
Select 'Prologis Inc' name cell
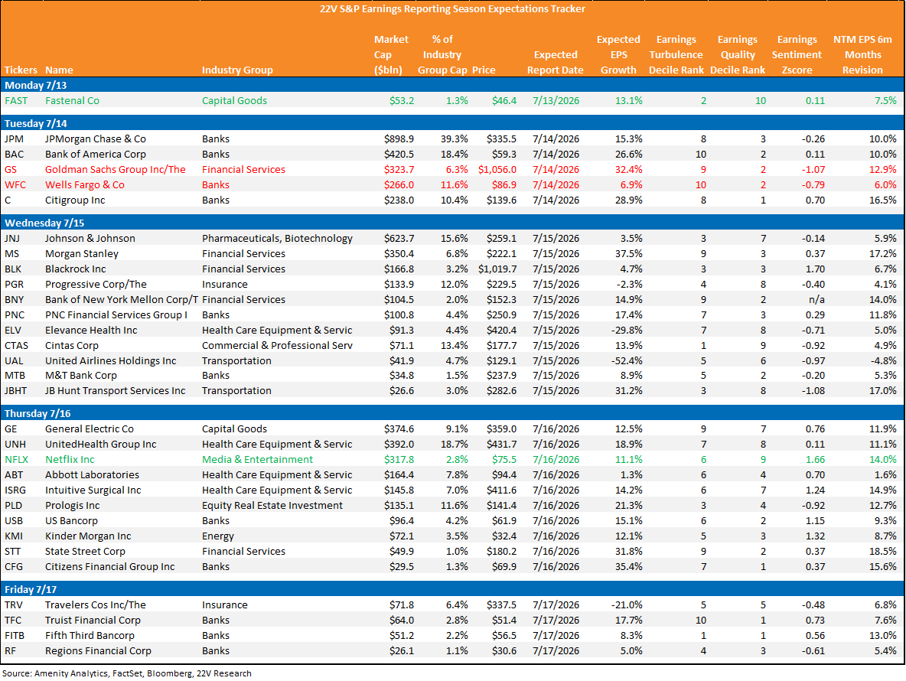72,506
